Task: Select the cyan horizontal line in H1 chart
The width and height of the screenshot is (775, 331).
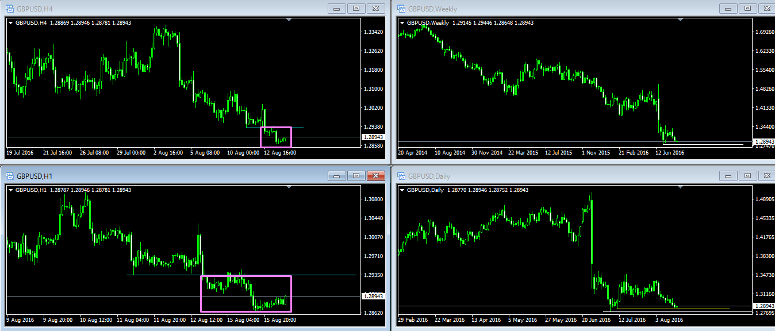Action: point(161,275)
